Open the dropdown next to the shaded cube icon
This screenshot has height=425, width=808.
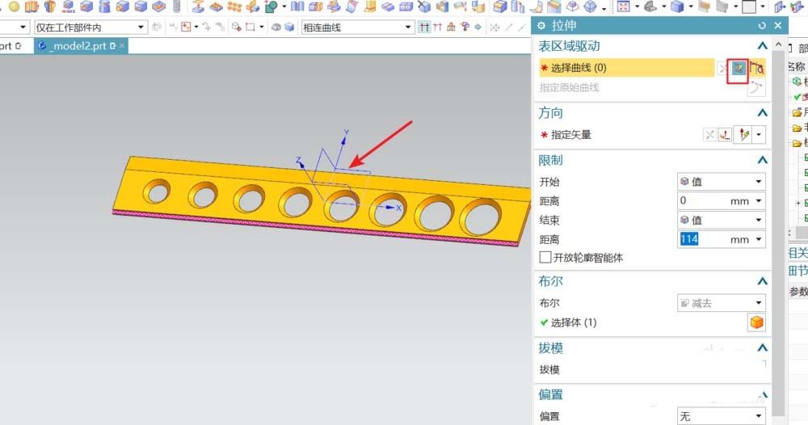(691, 6)
